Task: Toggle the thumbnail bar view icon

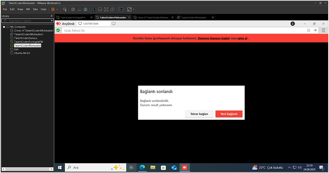Action: point(100,9)
